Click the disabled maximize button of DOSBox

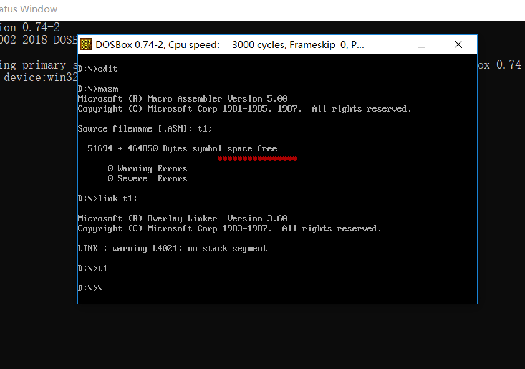[421, 44]
